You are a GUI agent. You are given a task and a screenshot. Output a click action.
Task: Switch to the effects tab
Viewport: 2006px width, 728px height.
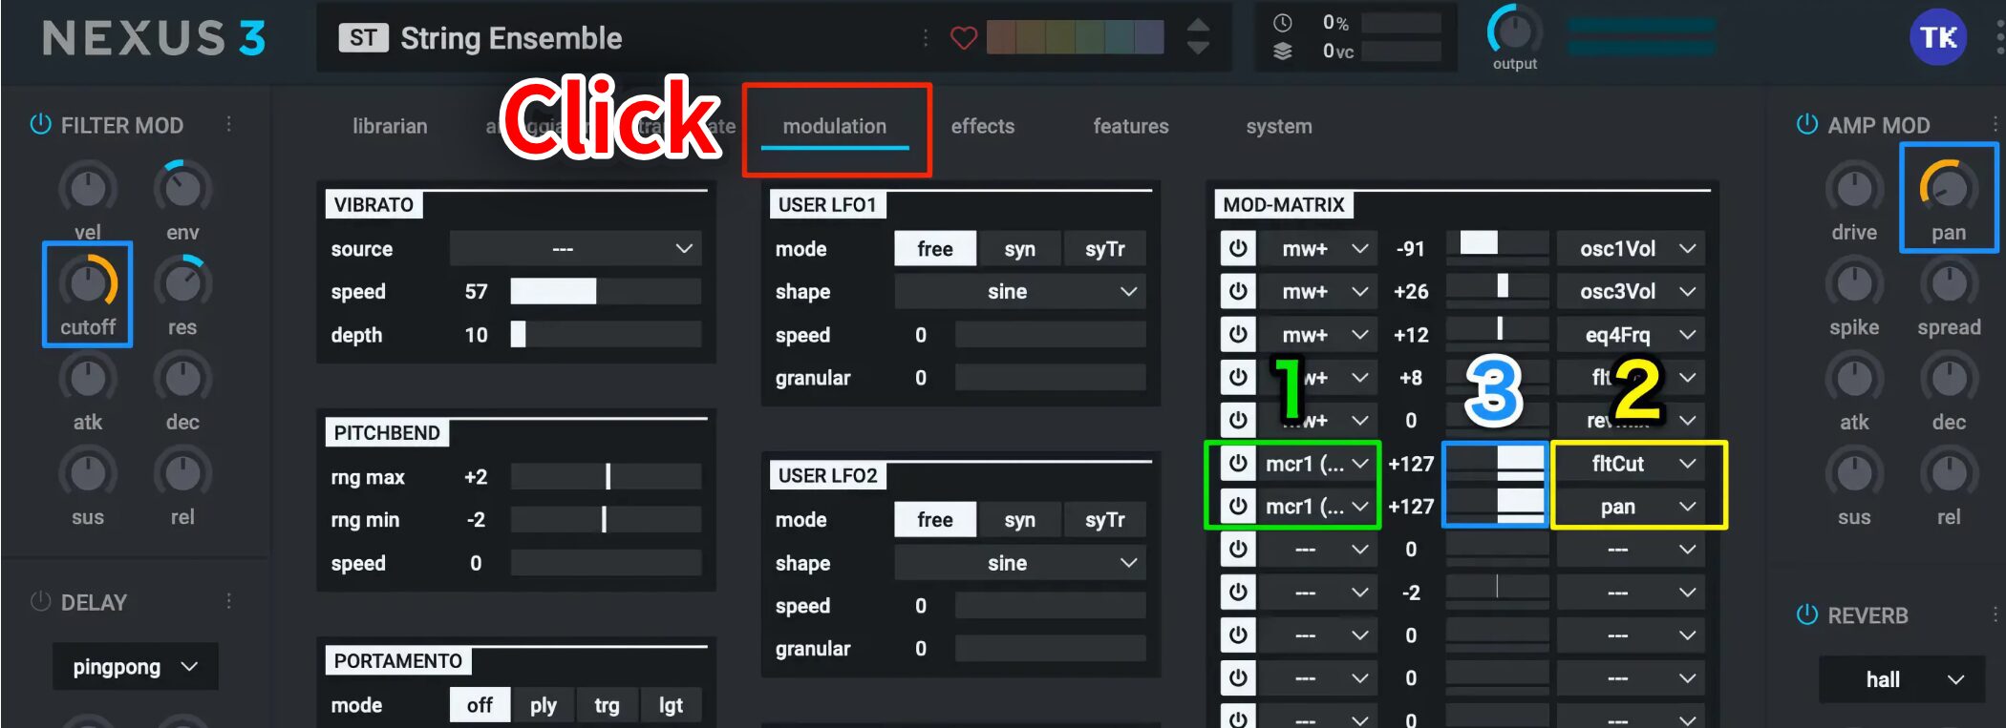pyautogui.click(x=983, y=126)
